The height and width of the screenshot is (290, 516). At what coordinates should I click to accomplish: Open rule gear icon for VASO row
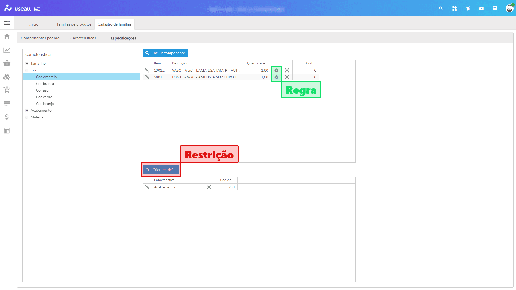[x=276, y=70]
